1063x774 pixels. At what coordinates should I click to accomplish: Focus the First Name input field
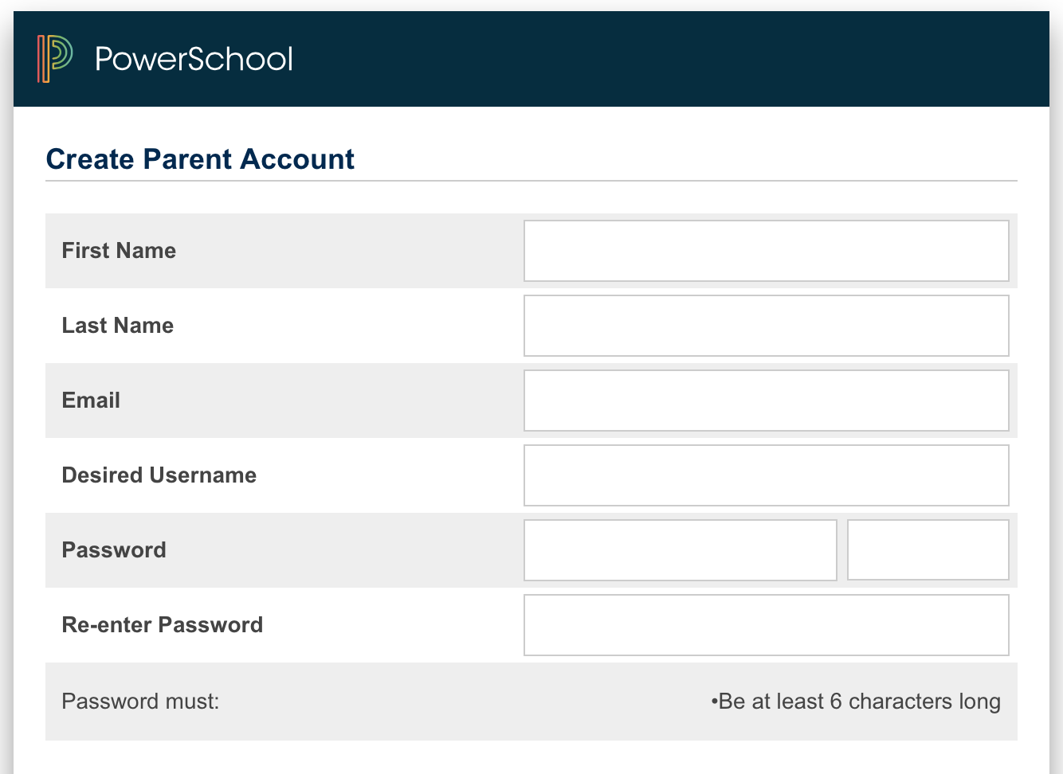[x=766, y=251]
